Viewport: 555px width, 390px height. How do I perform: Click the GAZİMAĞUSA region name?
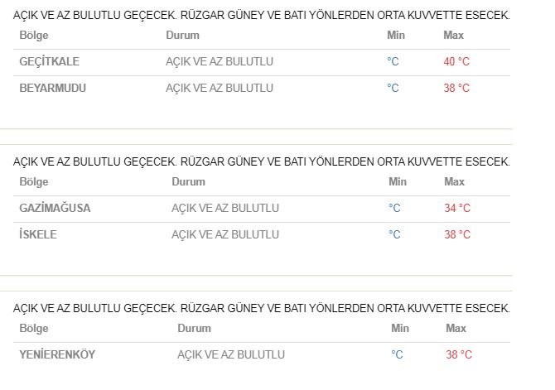click(x=55, y=209)
